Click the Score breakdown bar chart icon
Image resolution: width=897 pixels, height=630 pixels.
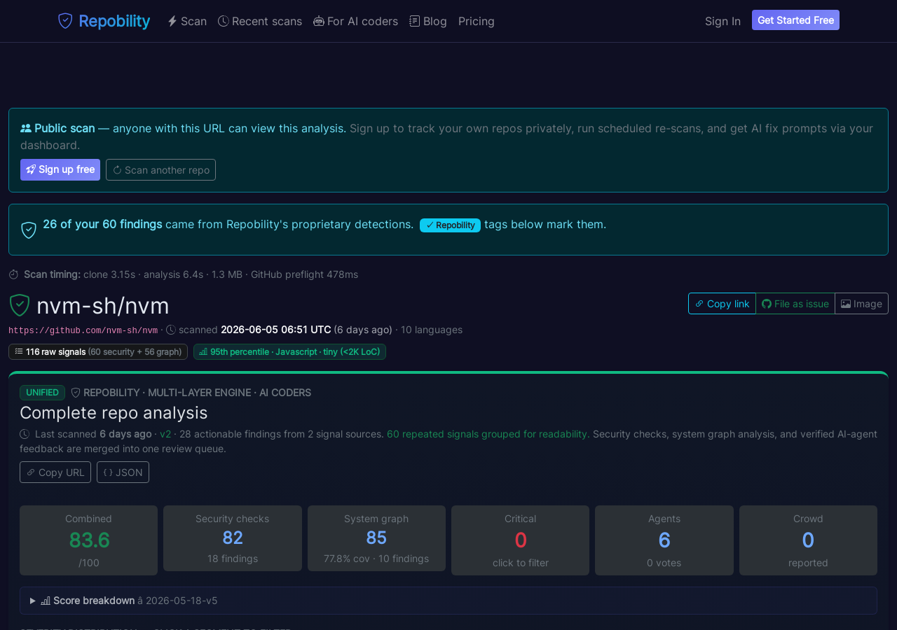(46, 601)
